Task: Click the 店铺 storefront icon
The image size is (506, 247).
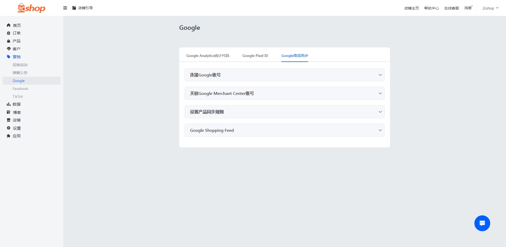Action: [x=8, y=120]
